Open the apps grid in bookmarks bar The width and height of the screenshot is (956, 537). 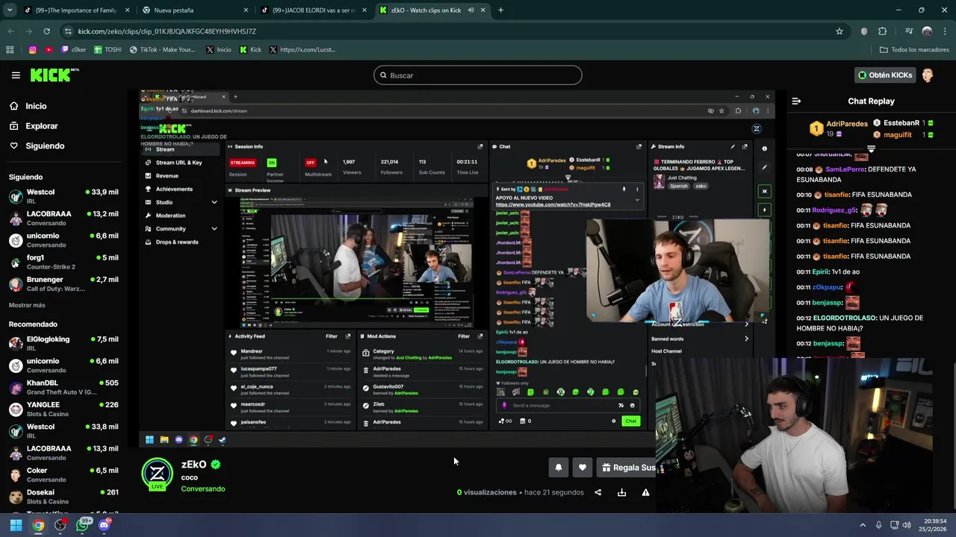coord(10,50)
